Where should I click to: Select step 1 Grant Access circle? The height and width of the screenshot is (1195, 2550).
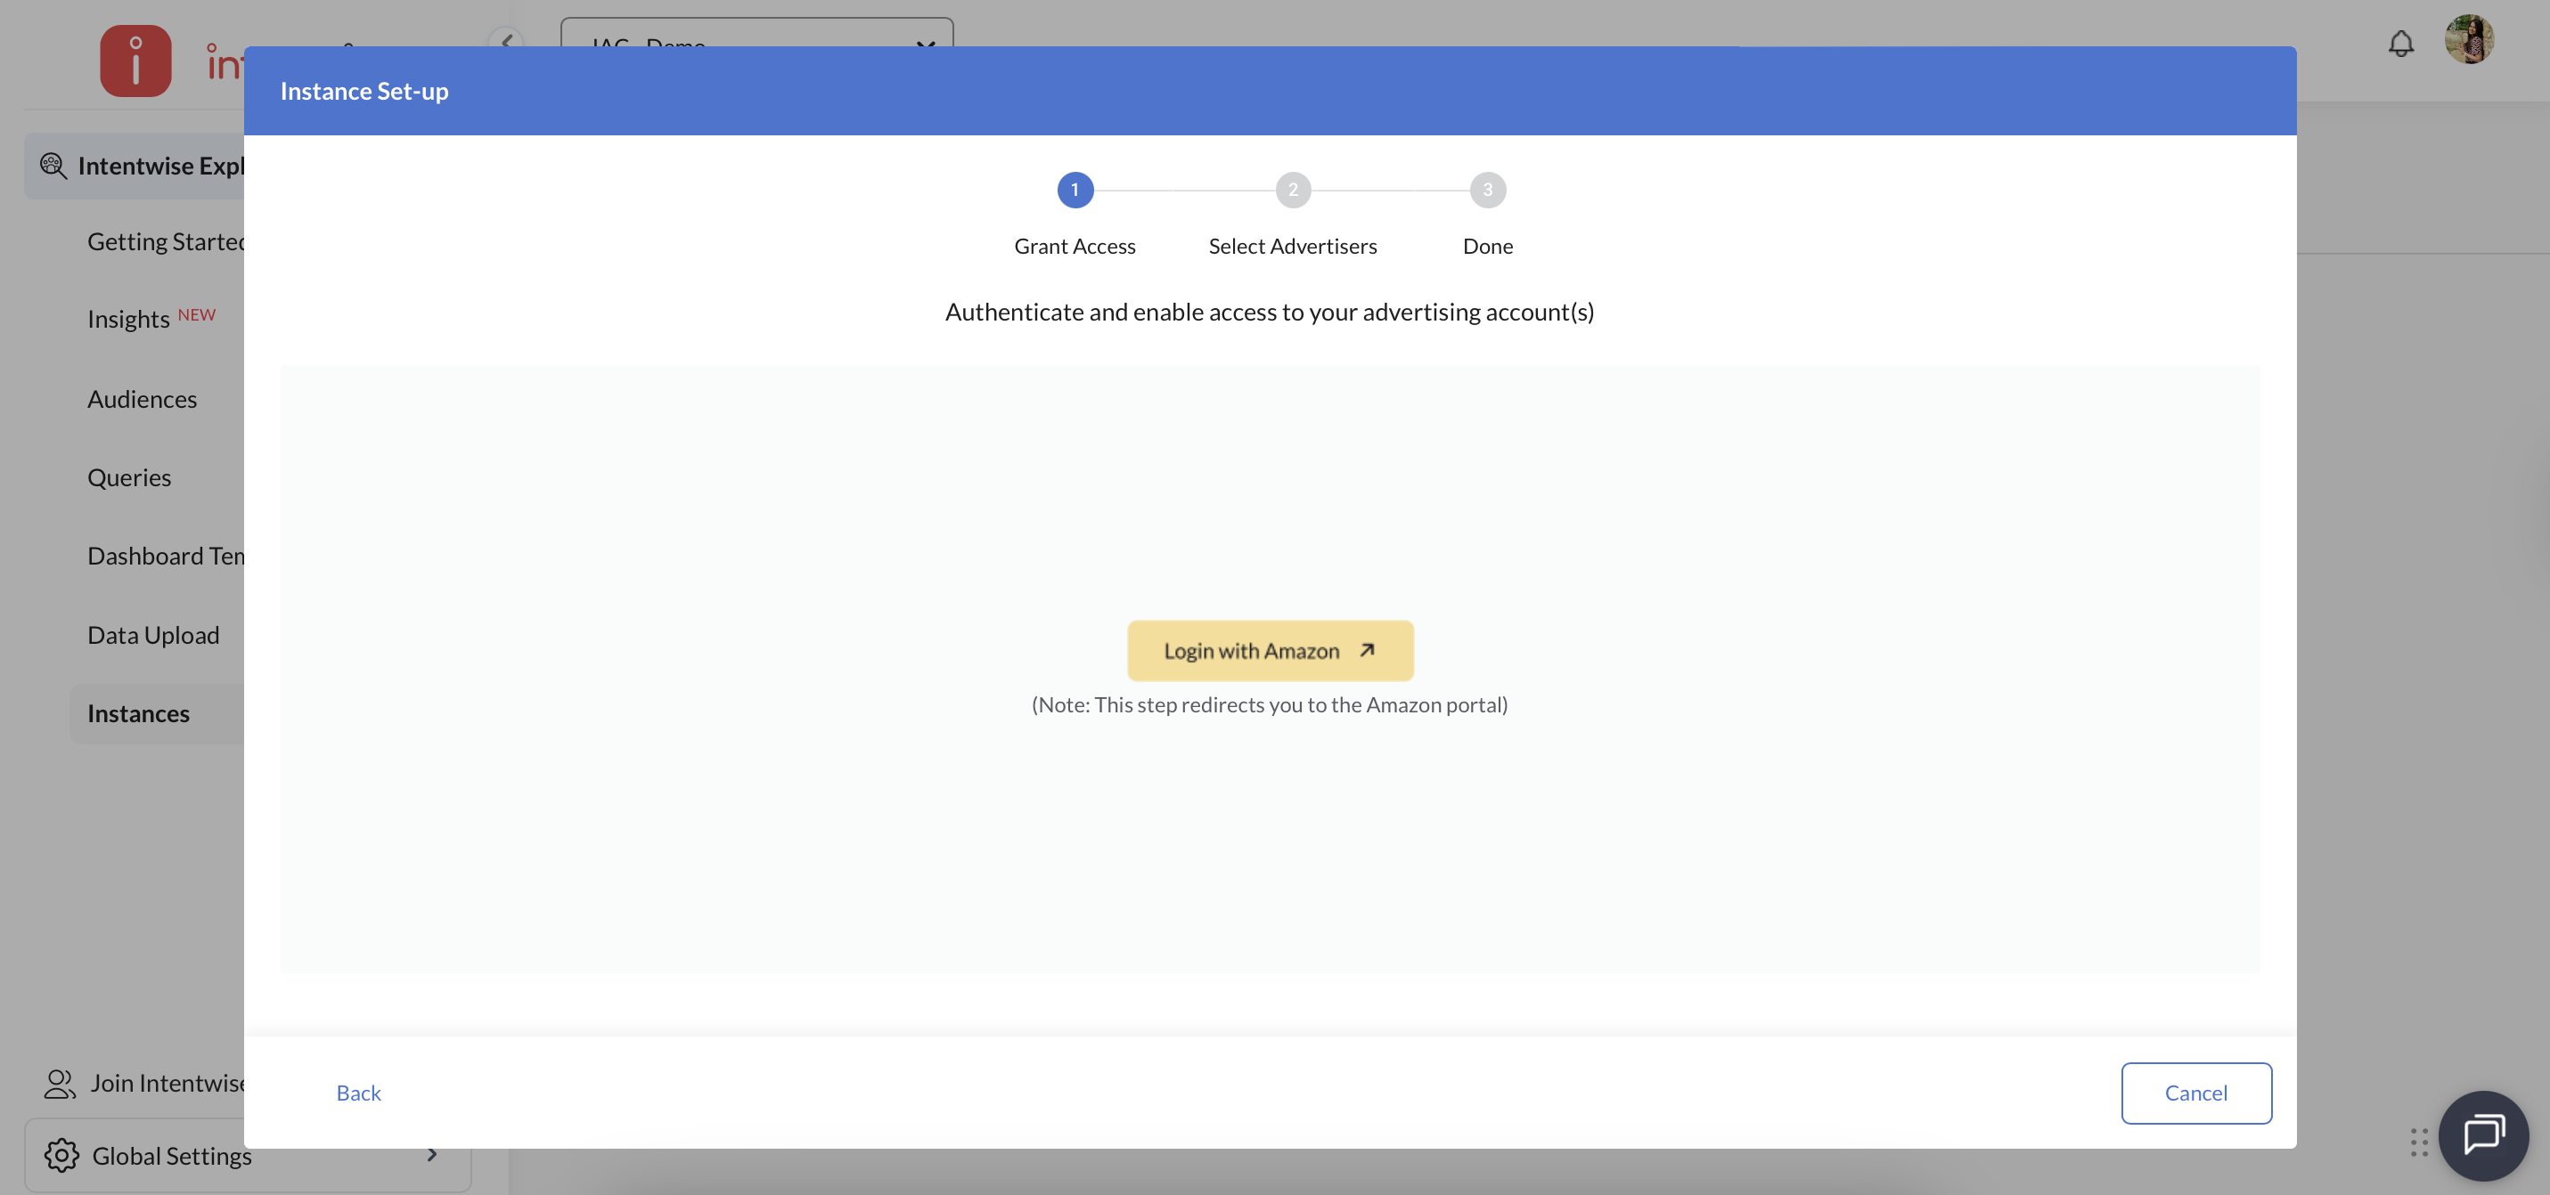pos(1075,190)
